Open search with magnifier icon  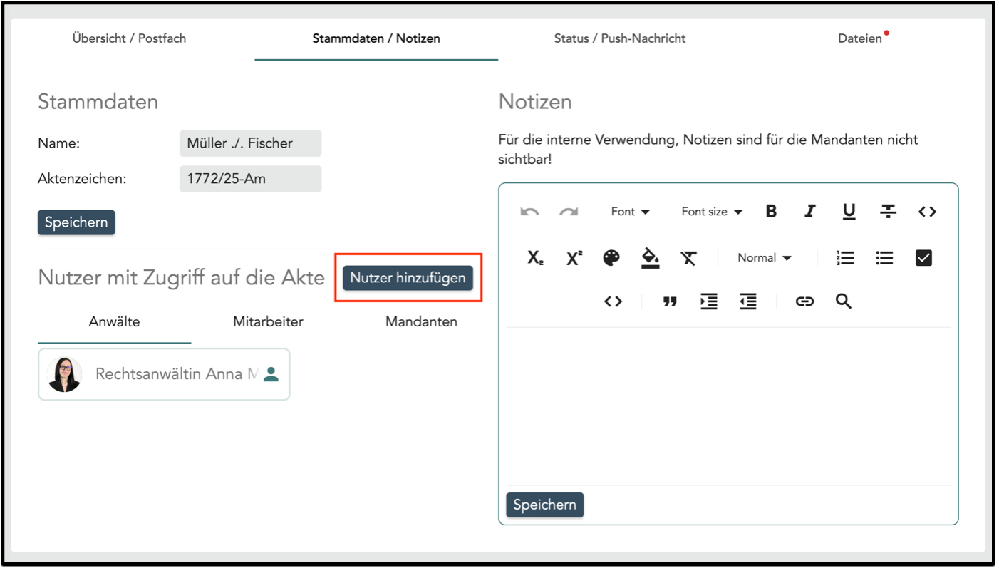pos(844,301)
